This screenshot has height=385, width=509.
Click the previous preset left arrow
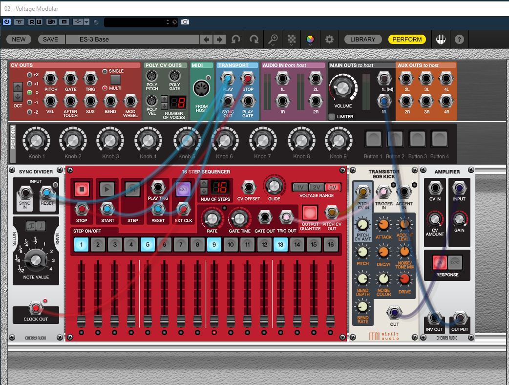pyautogui.click(x=207, y=40)
